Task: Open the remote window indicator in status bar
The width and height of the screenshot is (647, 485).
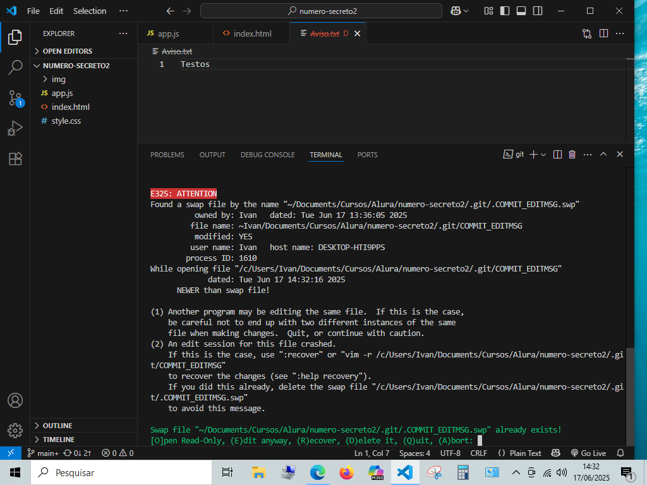Action: point(11,453)
